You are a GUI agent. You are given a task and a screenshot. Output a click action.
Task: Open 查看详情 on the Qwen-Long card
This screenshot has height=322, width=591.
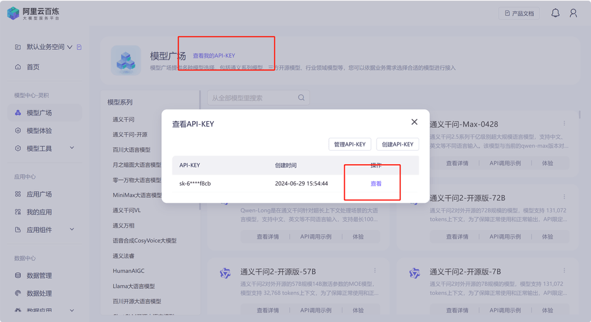click(268, 237)
